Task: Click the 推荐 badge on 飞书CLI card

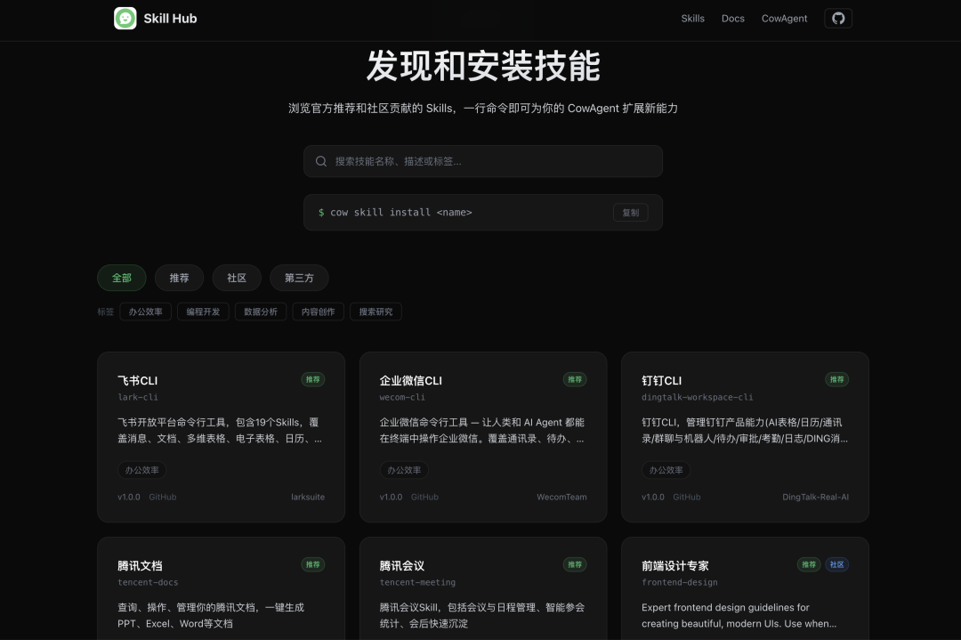Action: click(x=312, y=379)
